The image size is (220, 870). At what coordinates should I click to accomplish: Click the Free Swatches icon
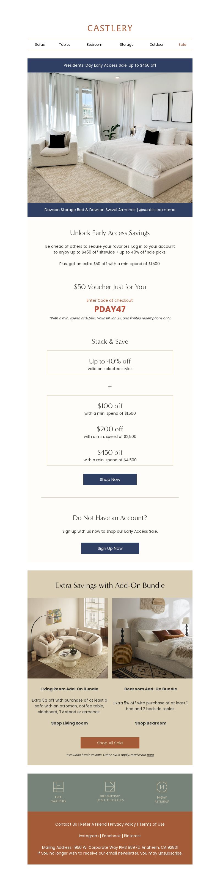pos(58,787)
